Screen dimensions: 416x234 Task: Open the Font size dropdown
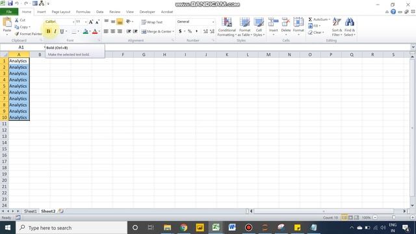click(86, 21)
